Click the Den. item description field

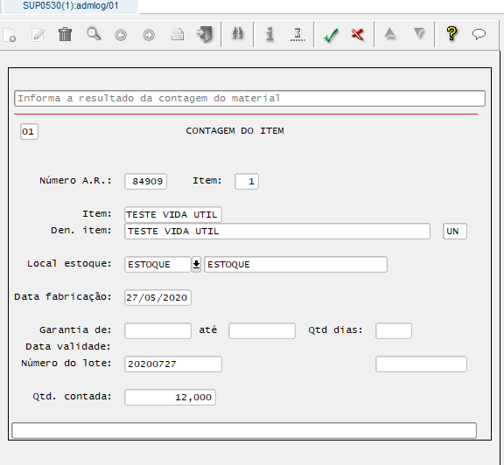(x=277, y=232)
